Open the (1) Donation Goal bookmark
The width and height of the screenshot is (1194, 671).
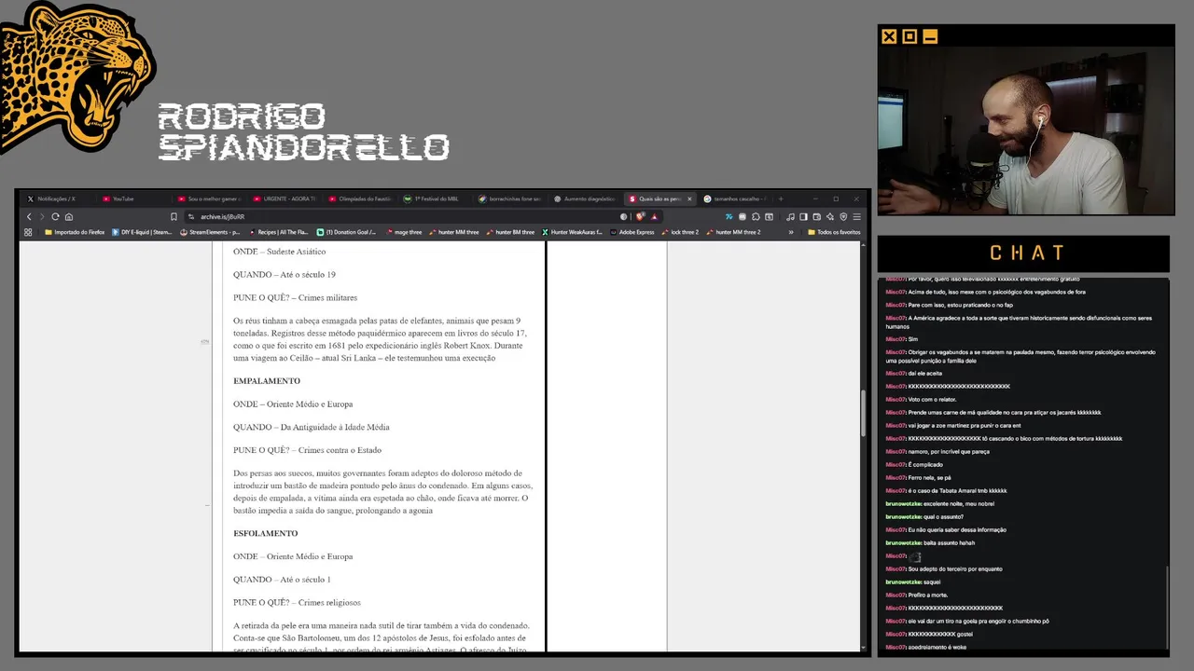pos(346,232)
